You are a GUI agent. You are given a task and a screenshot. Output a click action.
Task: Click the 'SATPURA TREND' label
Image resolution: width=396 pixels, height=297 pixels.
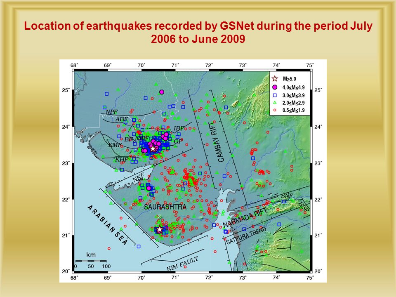pos(246,236)
